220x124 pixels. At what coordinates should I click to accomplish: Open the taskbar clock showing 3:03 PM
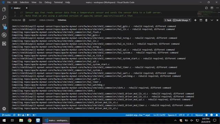point(206,120)
